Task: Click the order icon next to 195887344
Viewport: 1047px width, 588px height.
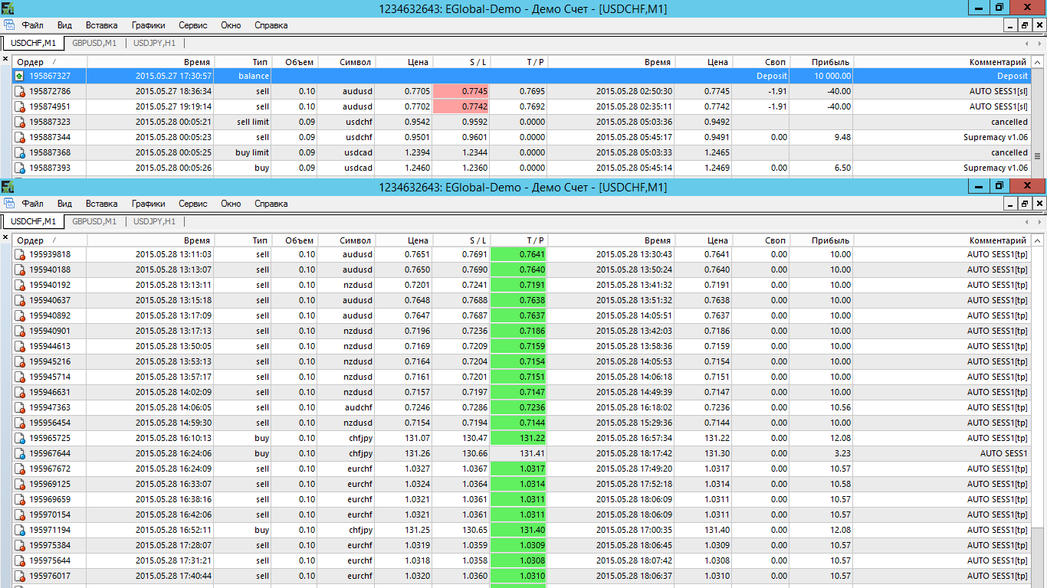Action: pyautogui.click(x=20, y=137)
